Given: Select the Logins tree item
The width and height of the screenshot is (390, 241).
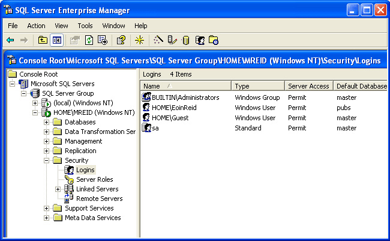Looking at the screenshot, I should point(85,170).
